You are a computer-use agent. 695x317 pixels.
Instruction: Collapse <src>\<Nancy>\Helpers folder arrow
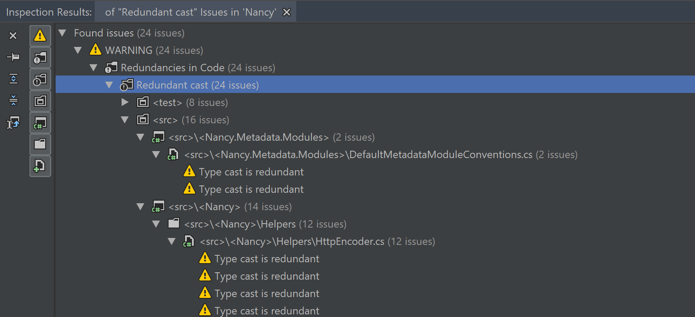coord(156,224)
